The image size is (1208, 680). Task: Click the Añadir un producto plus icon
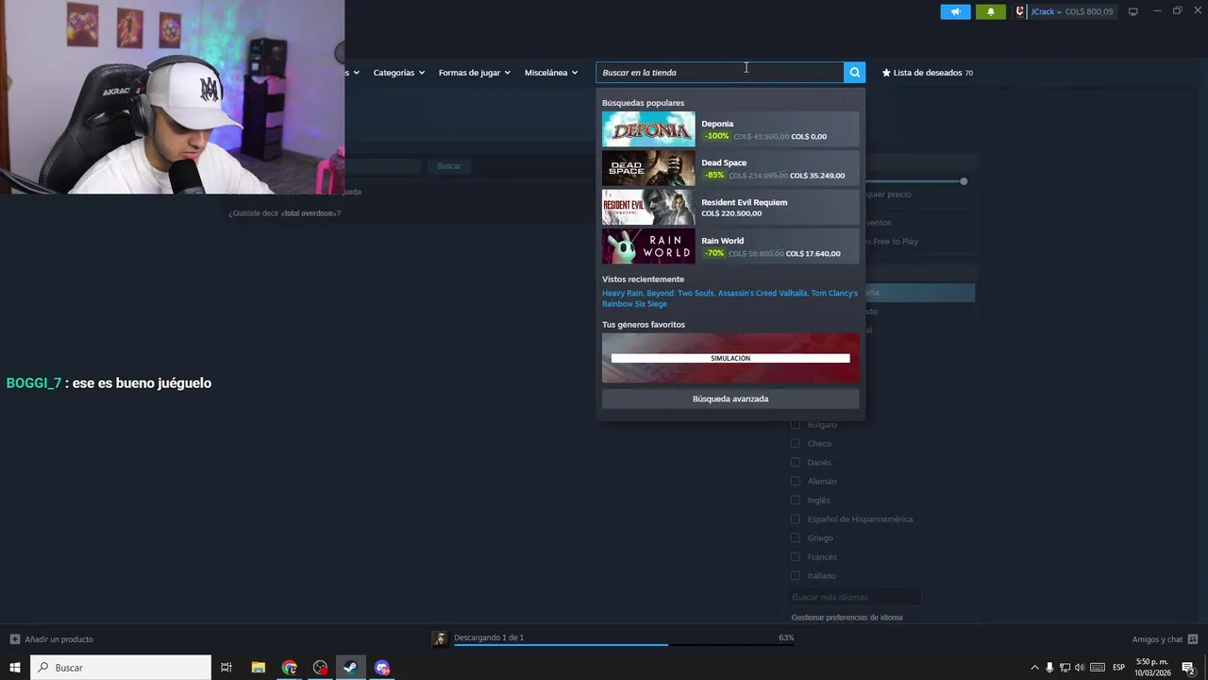click(15, 639)
